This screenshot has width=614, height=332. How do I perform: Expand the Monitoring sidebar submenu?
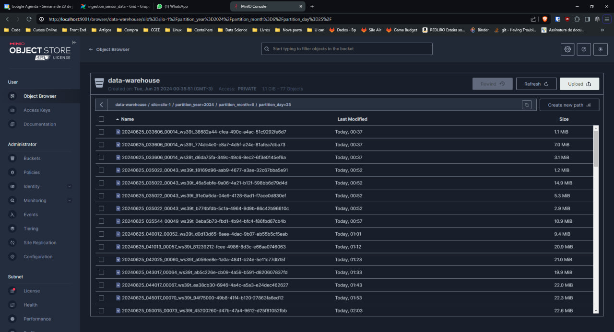[70, 201]
